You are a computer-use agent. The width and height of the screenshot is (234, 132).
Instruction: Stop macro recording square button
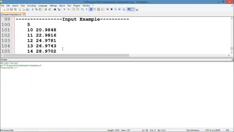112,10
